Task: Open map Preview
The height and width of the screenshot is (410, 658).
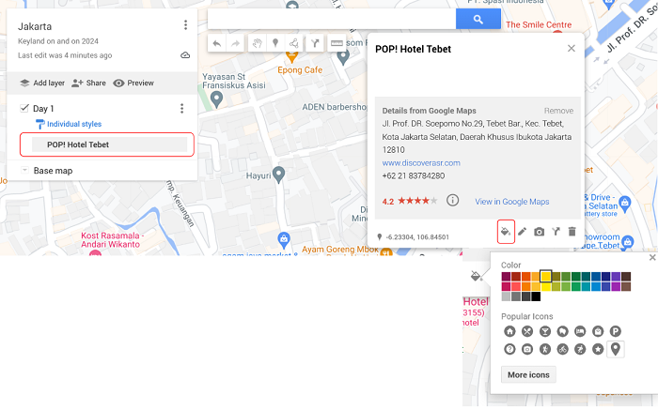Action: pyautogui.click(x=133, y=83)
